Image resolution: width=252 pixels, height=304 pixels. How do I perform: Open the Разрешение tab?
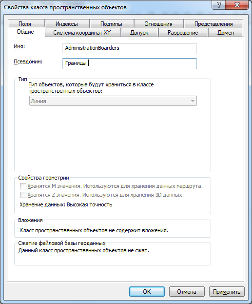(x=183, y=33)
